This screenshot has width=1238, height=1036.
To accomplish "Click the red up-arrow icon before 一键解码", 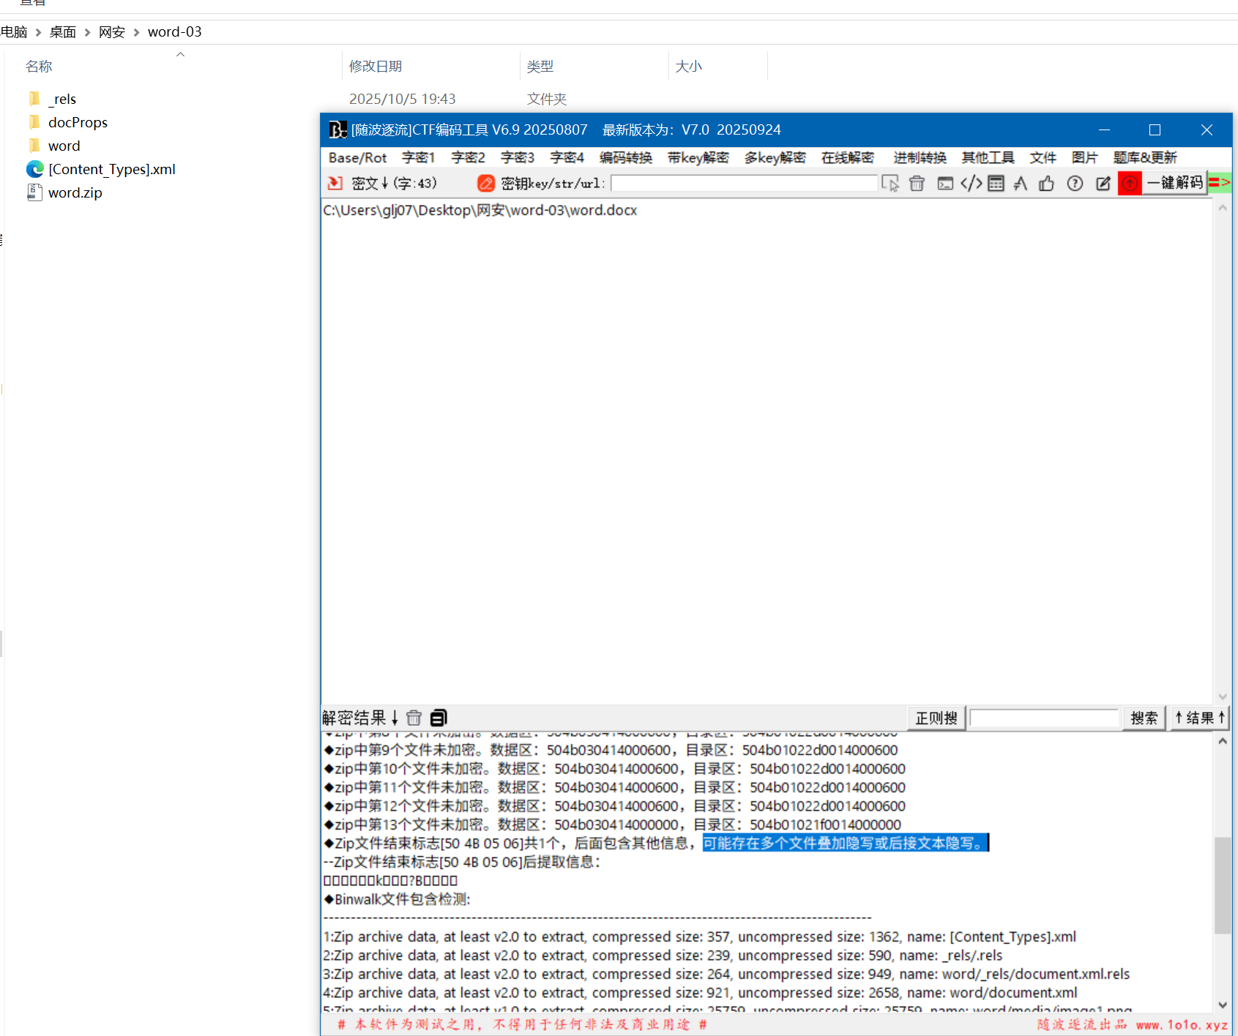I will coord(1130,184).
